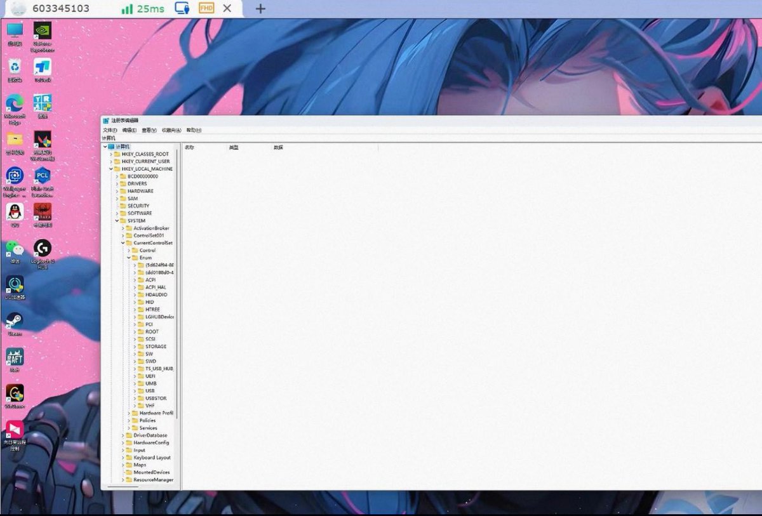Expand the USBSTOR key arrow
This screenshot has width=762, height=516.
pyautogui.click(x=135, y=398)
